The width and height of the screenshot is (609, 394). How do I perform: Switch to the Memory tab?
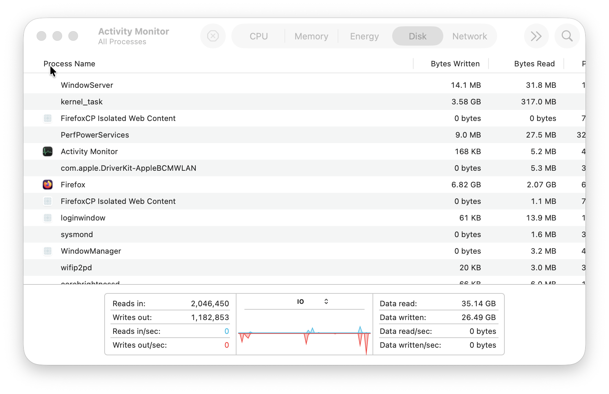(311, 36)
